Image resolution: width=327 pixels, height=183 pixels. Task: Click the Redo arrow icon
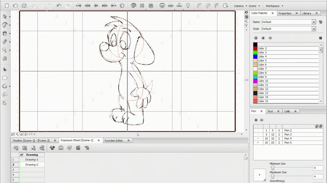[x=67, y=6]
